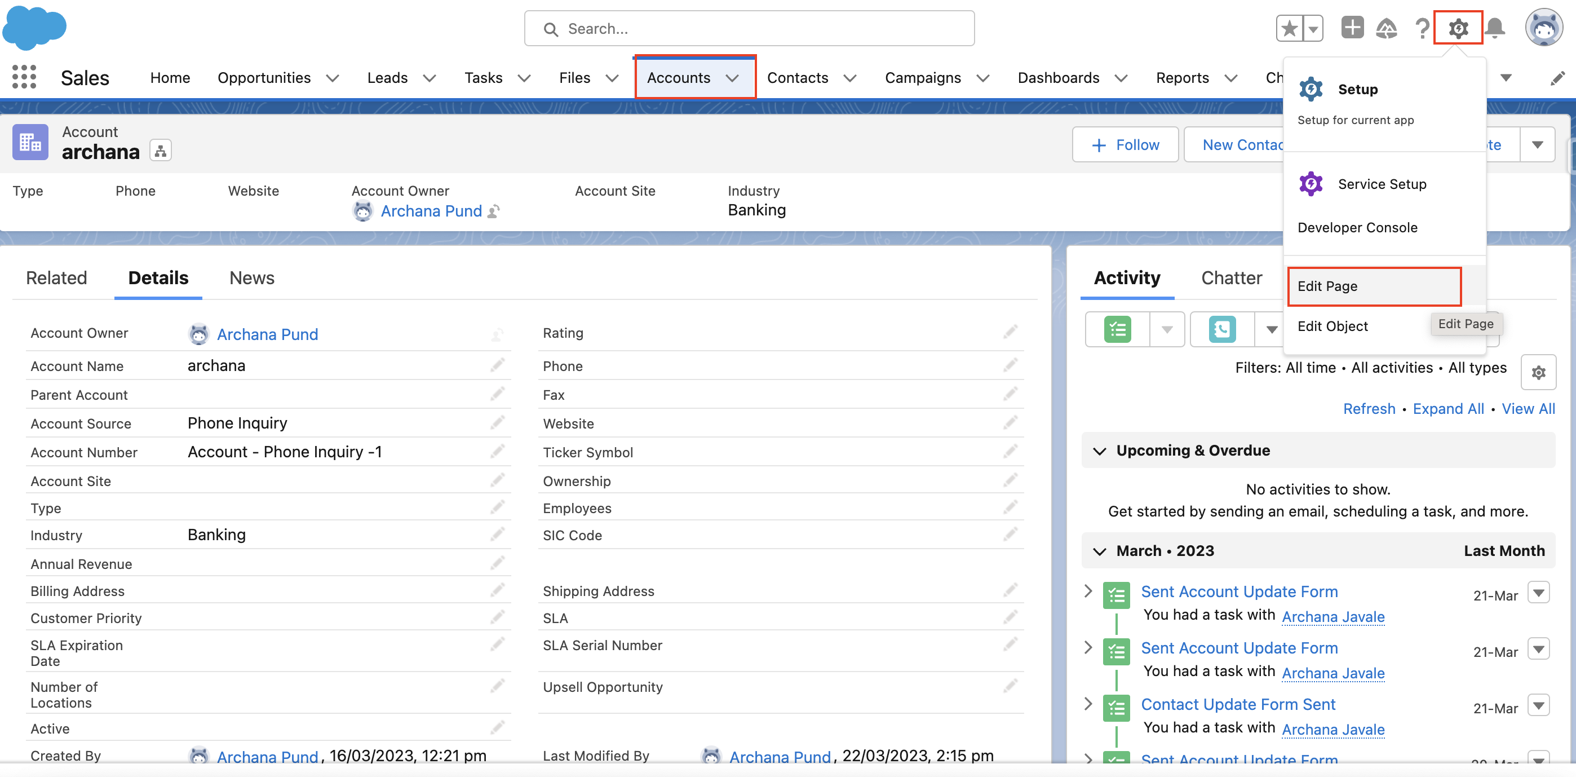Image resolution: width=1576 pixels, height=777 pixels.
Task: Open the new task button dropdown arrow
Action: (x=1167, y=330)
